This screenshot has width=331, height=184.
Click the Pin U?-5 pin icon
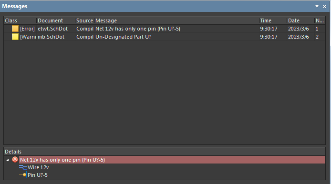pos(23,175)
